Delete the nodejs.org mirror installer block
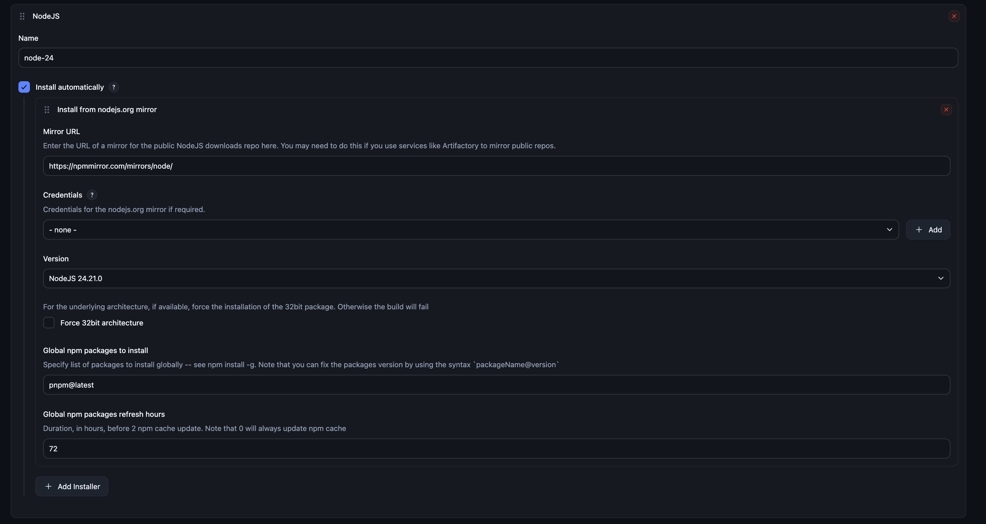Viewport: 986px width, 524px height. 946,110
